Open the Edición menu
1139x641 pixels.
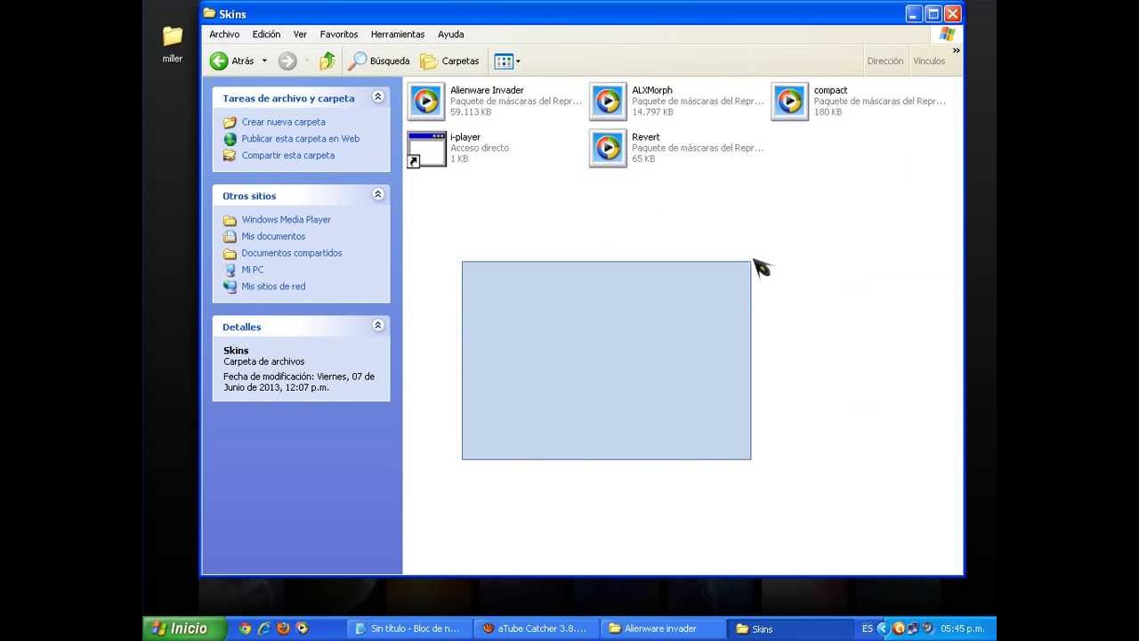click(x=266, y=34)
